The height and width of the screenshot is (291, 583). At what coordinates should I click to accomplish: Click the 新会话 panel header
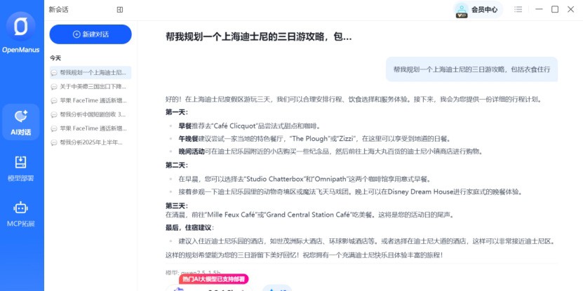point(59,10)
